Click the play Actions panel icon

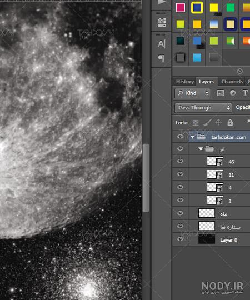162,2
